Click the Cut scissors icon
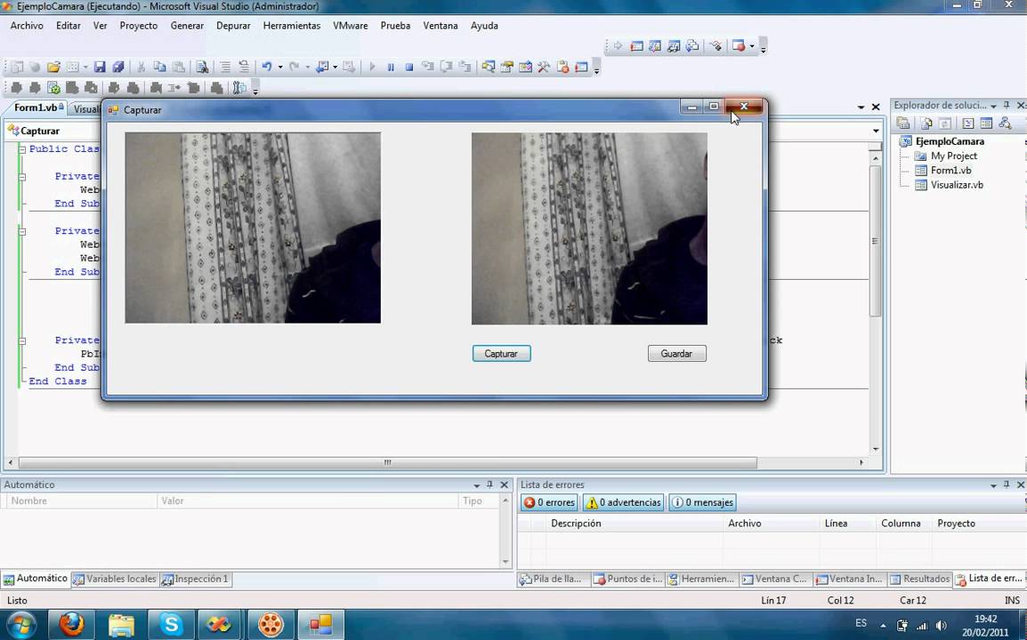This screenshot has width=1027, height=640. tap(141, 67)
